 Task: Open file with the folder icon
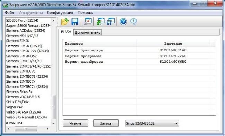pyautogui.click(x=65, y=22)
